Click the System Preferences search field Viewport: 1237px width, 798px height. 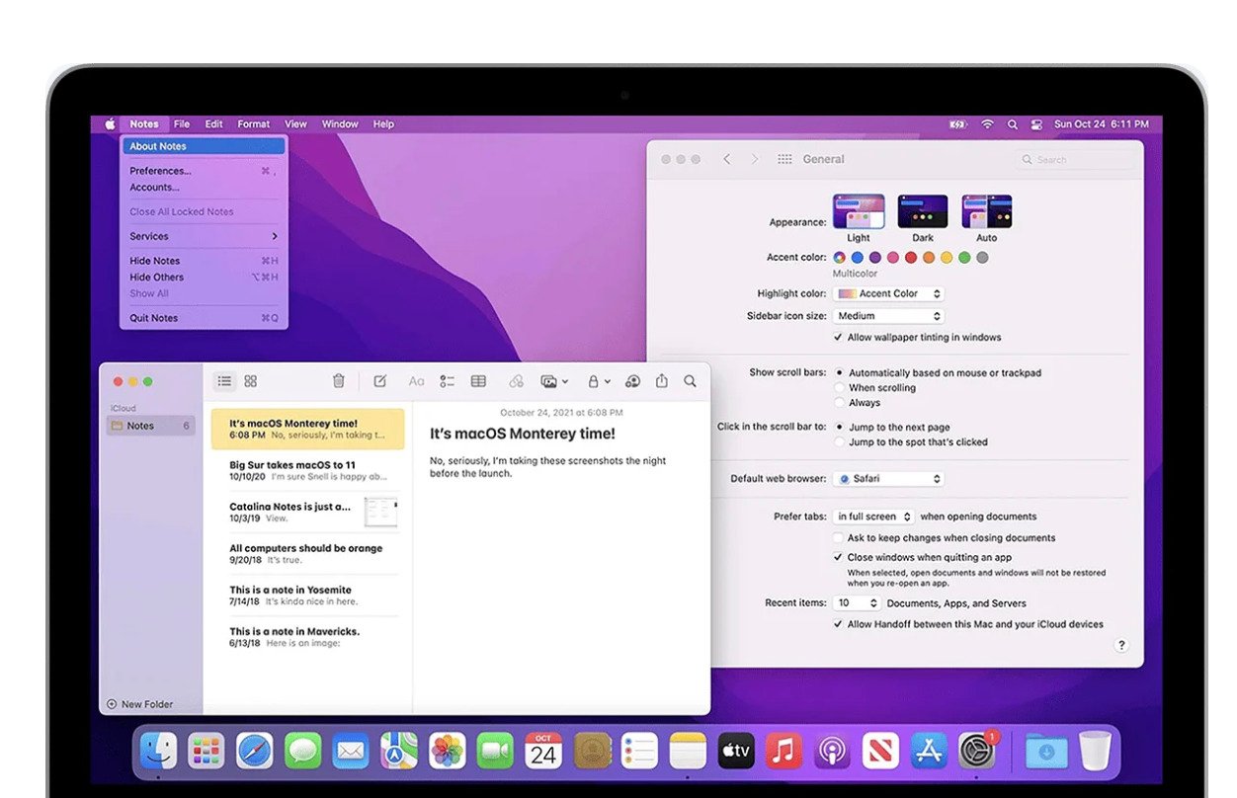[1076, 159]
